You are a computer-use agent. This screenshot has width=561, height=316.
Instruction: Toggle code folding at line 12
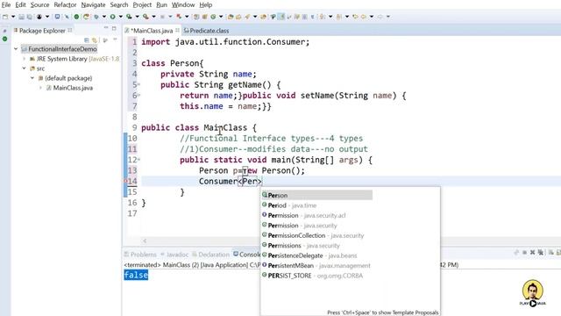click(x=138, y=160)
